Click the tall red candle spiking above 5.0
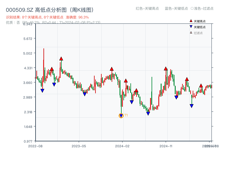Screen dimensions: 235x176 pos(43,65)
